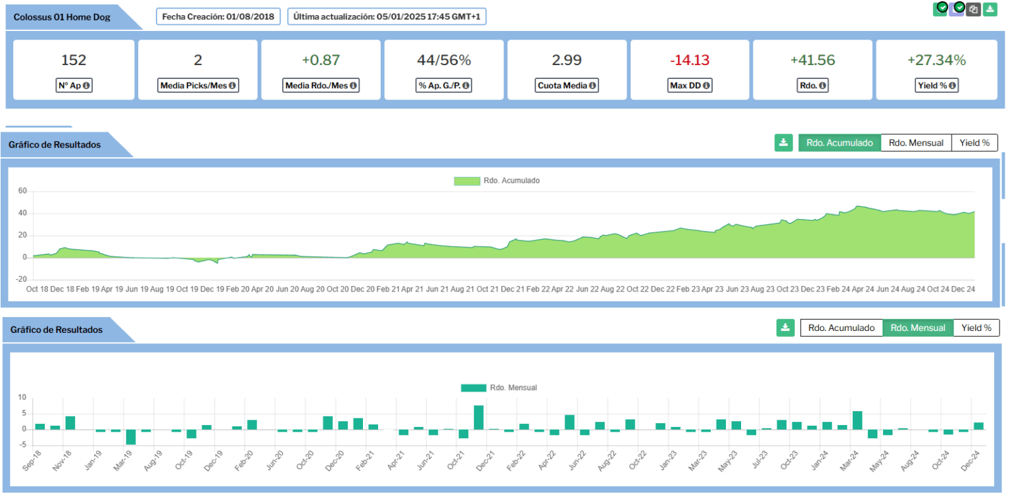Click the green download icon at top right
This screenshot has height=504, width=1010.
990,9
